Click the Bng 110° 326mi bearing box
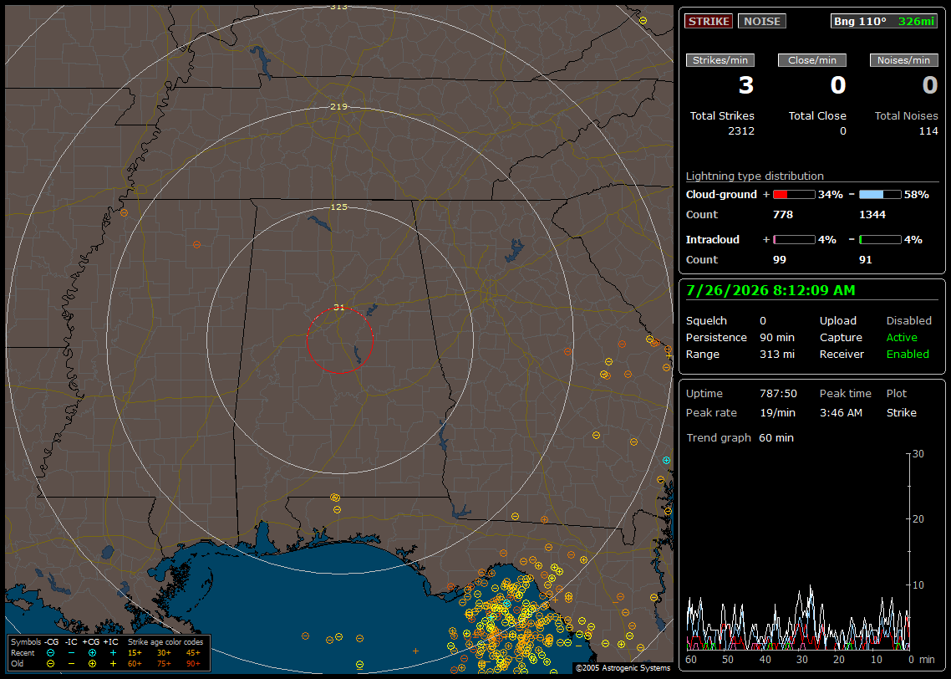Image resolution: width=951 pixels, height=679 pixels. pyautogui.click(x=883, y=21)
